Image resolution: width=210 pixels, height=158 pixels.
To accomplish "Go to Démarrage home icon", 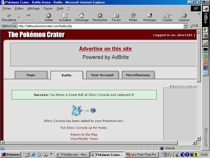I will click(81, 16).
